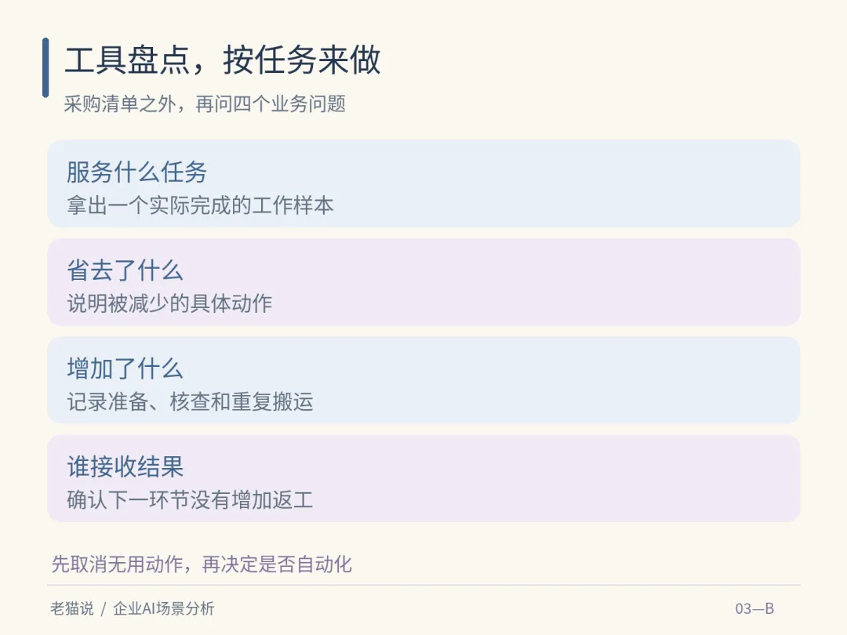Click the blue accent bar beside title
This screenshot has width=847, height=635.
click(x=45, y=67)
